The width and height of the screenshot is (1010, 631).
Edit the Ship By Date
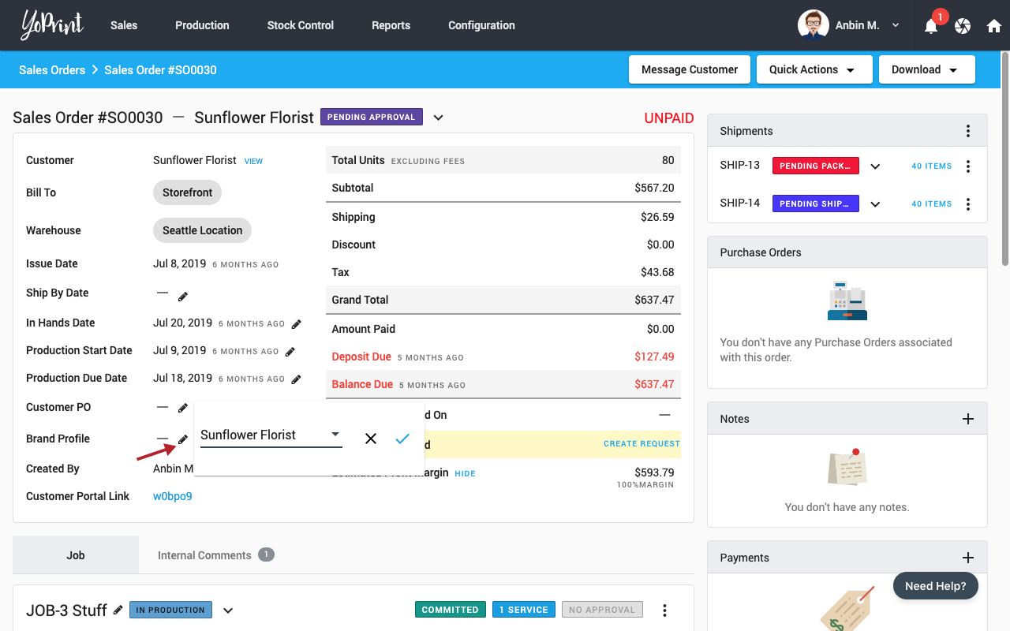(x=183, y=297)
